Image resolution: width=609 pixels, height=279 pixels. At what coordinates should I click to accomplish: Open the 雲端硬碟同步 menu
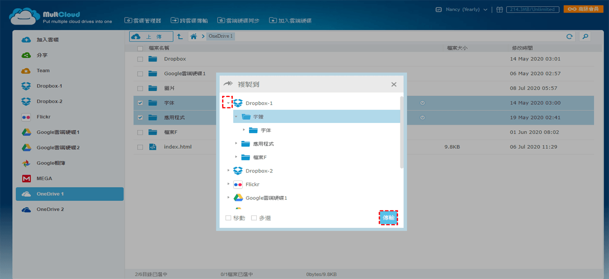[x=239, y=21]
